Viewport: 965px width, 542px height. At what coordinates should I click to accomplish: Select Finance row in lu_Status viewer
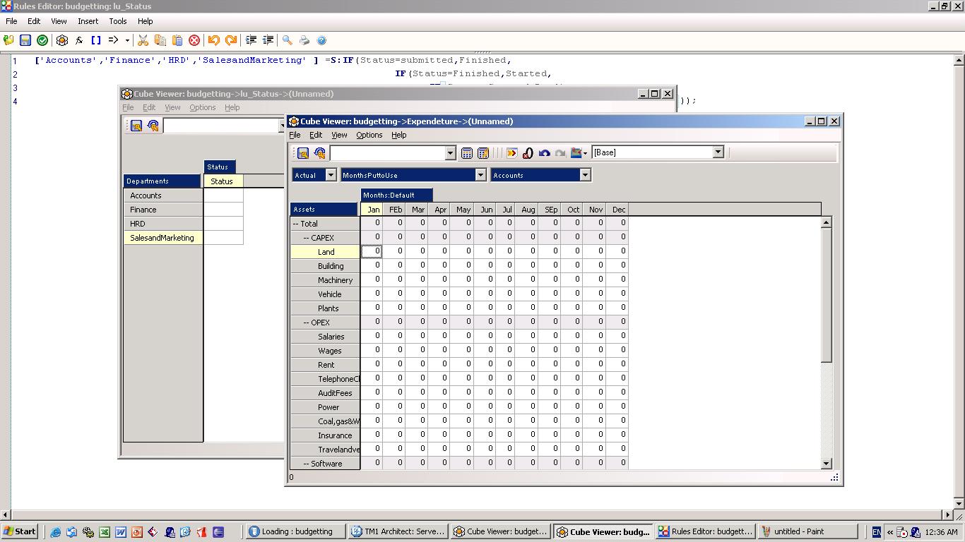[163, 210]
